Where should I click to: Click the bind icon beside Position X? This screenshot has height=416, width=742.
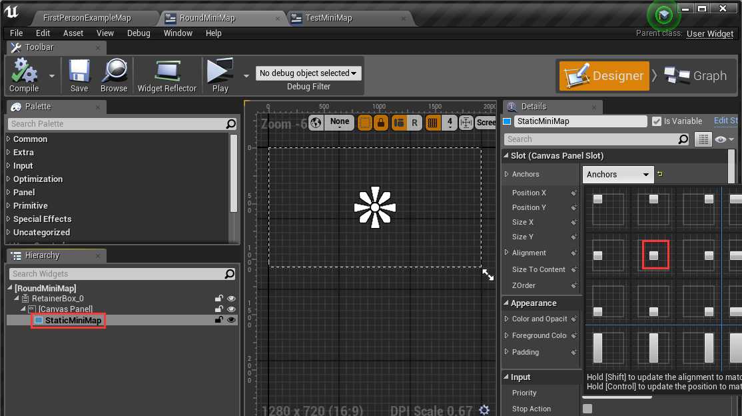[x=574, y=193]
